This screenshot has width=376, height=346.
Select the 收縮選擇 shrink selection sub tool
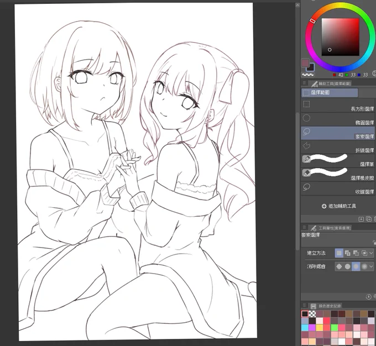point(338,188)
